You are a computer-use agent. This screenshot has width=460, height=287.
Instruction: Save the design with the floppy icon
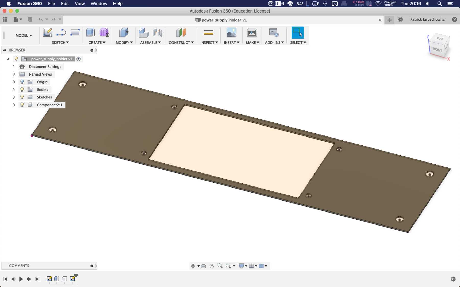coord(30,19)
